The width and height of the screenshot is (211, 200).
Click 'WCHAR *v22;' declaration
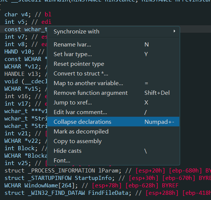tap(23, 141)
